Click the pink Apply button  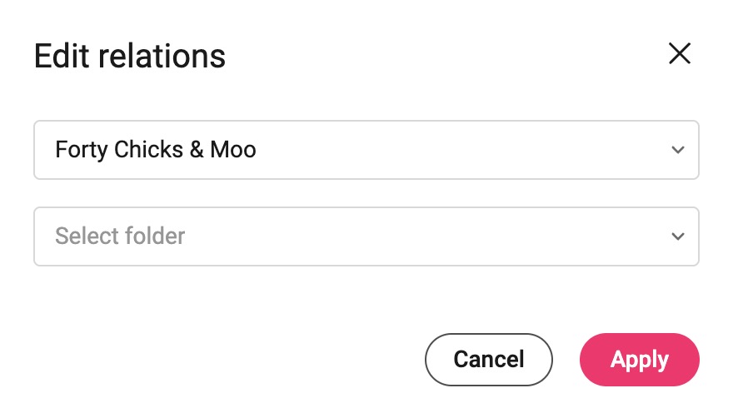click(639, 360)
